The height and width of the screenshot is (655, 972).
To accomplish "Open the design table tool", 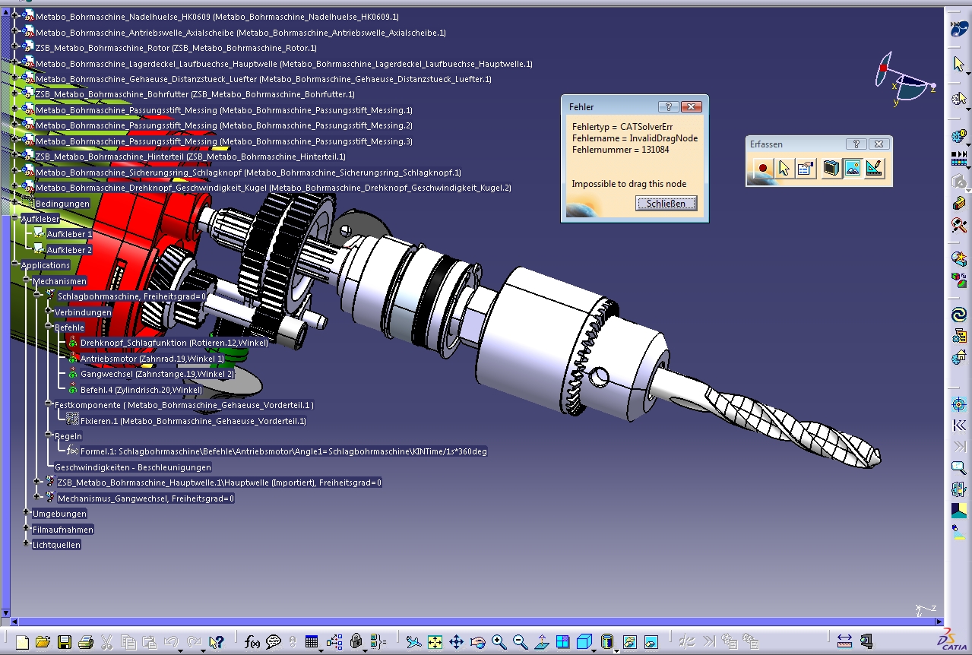I will point(312,642).
